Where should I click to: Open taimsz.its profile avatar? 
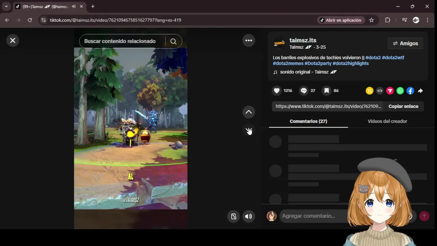tap(279, 43)
